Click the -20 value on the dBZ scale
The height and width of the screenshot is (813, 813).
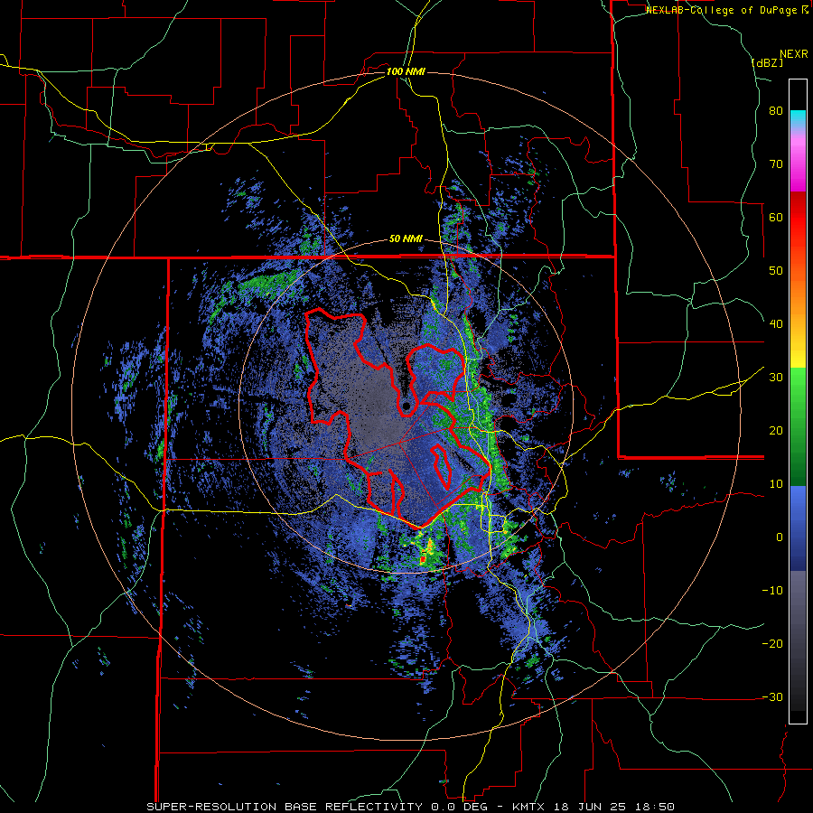772,644
